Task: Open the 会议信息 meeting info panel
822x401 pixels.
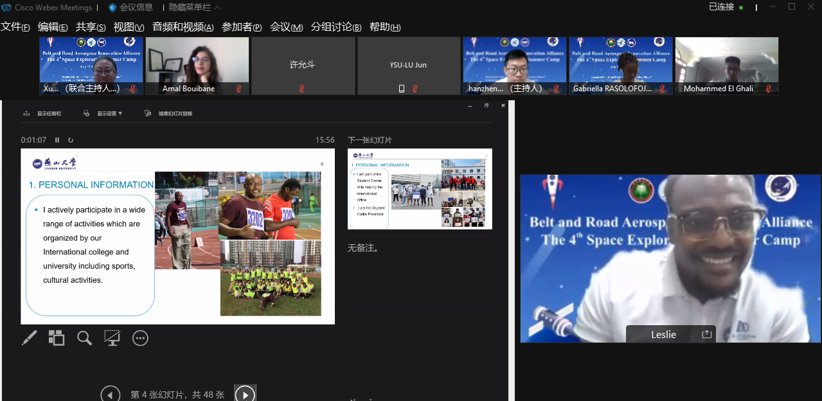Action: [130, 7]
